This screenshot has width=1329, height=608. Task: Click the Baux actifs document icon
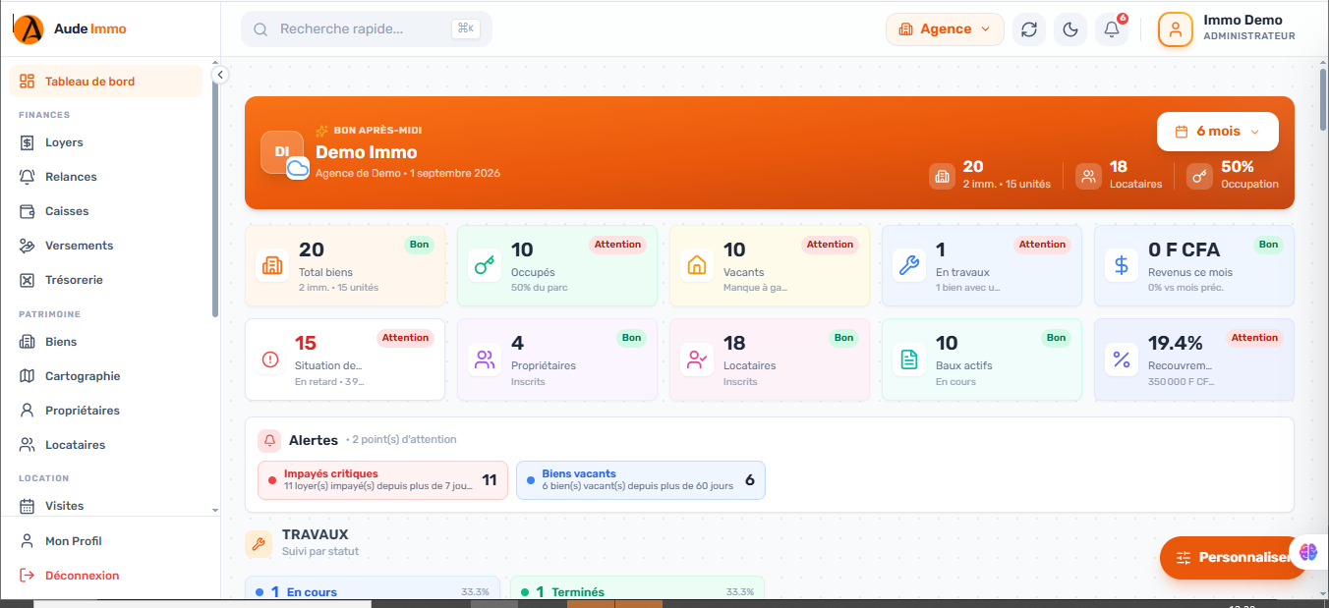(909, 359)
